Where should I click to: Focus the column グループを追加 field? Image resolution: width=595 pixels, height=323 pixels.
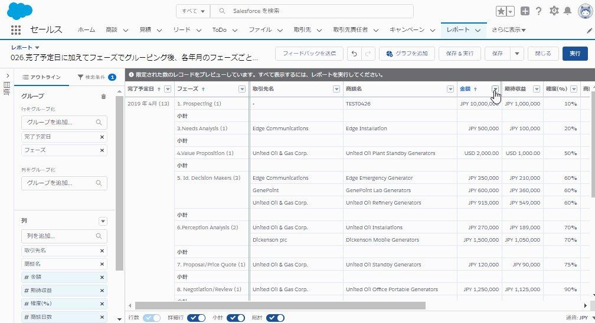pyautogui.click(x=64, y=183)
